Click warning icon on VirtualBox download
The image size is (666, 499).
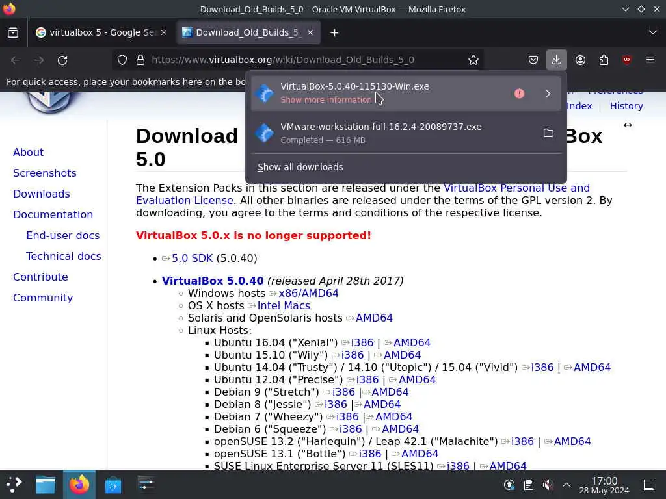519,94
